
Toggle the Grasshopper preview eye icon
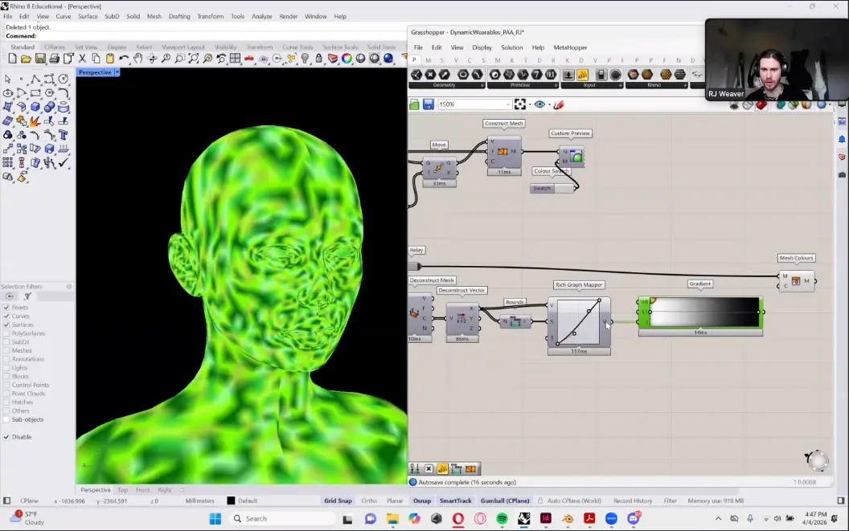point(539,104)
